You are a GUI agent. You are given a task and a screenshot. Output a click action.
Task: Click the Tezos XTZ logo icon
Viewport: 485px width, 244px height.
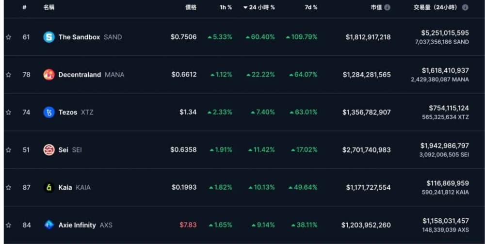49,112
